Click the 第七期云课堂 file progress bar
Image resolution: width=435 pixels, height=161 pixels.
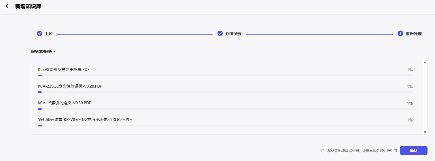(x=225, y=126)
